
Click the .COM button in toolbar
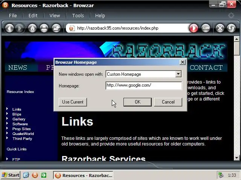pyautogui.click(x=206, y=28)
